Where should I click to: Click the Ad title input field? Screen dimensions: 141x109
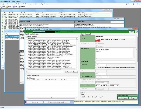pos(115,37)
